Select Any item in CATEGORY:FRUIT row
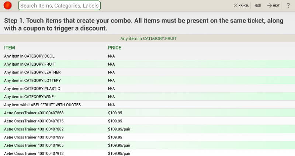 (x=147, y=64)
